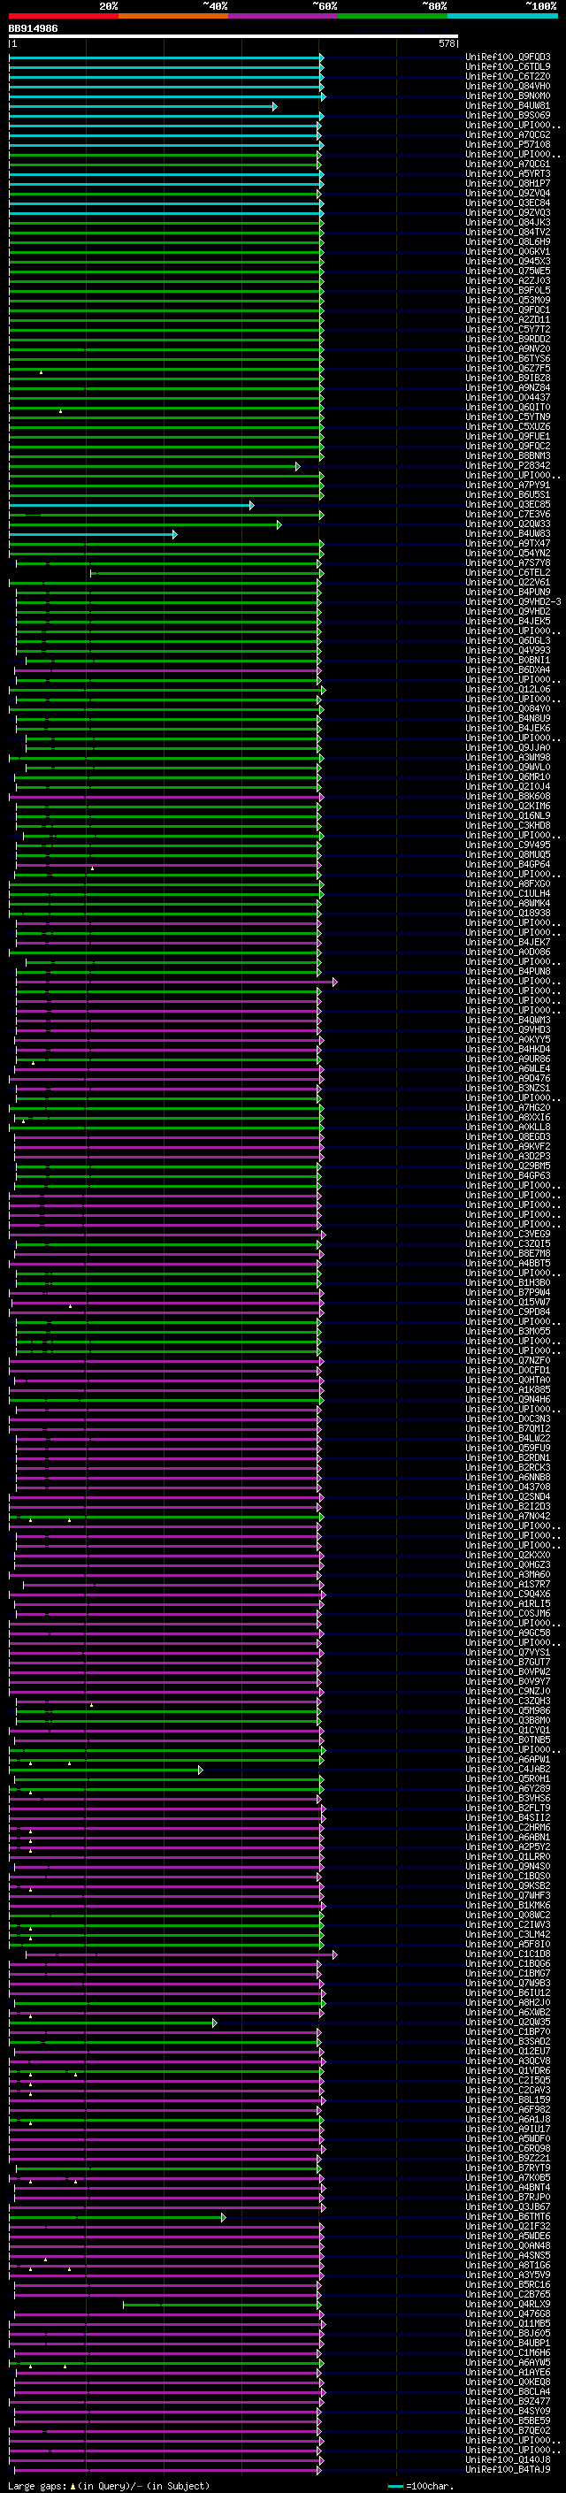Click the short green bar for UniRef100_B6TMT6
The image size is (566, 2493).
pyautogui.click(x=117, y=2217)
